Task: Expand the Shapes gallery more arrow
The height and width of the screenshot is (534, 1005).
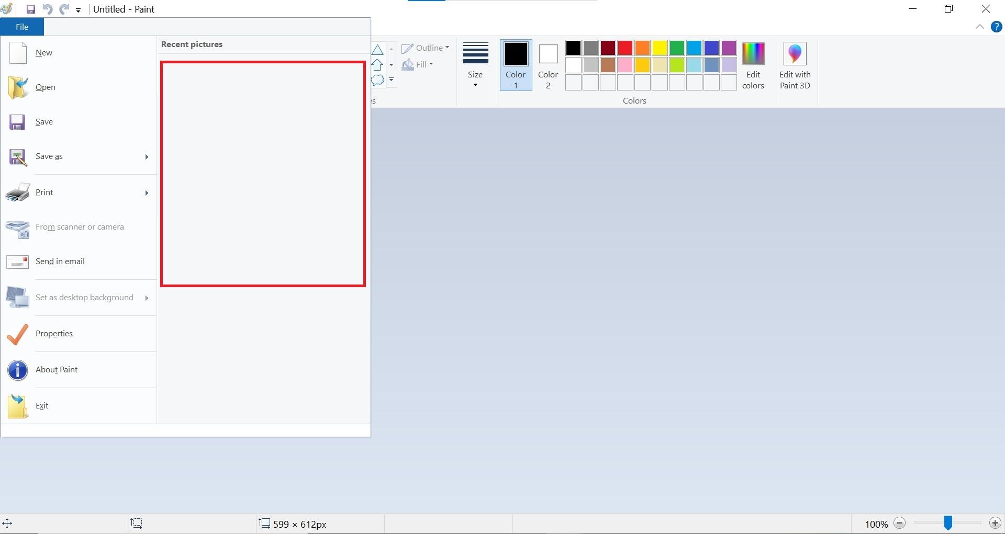Action: pos(391,80)
